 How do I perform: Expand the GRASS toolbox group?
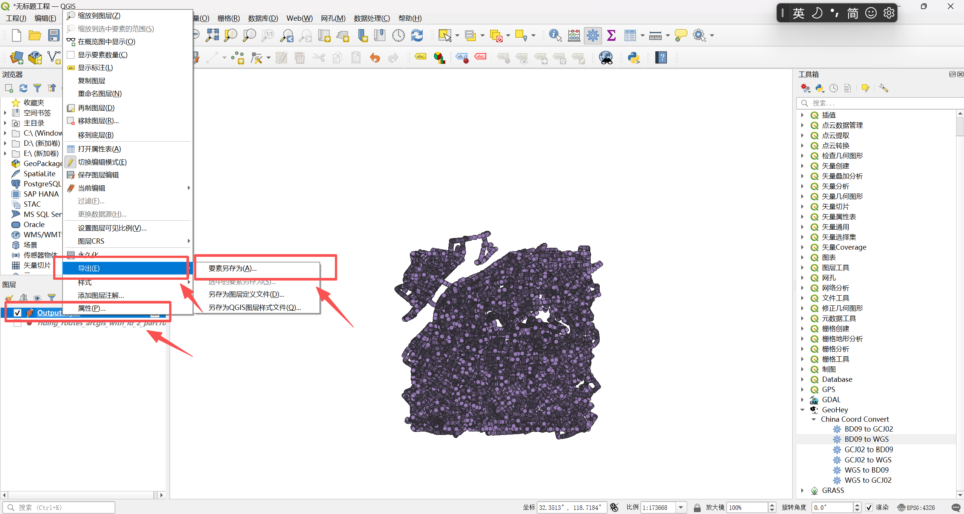802,490
